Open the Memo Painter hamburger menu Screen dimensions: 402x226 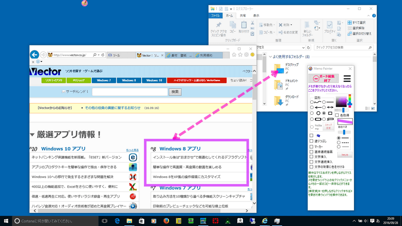coord(347,79)
